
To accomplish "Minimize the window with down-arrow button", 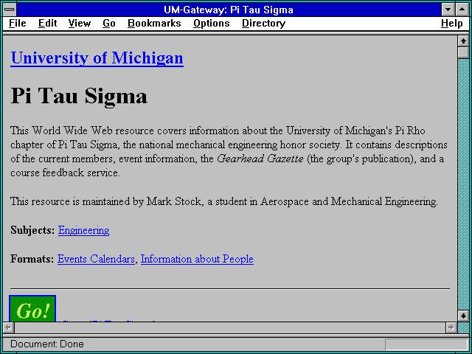I will click(448, 10).
